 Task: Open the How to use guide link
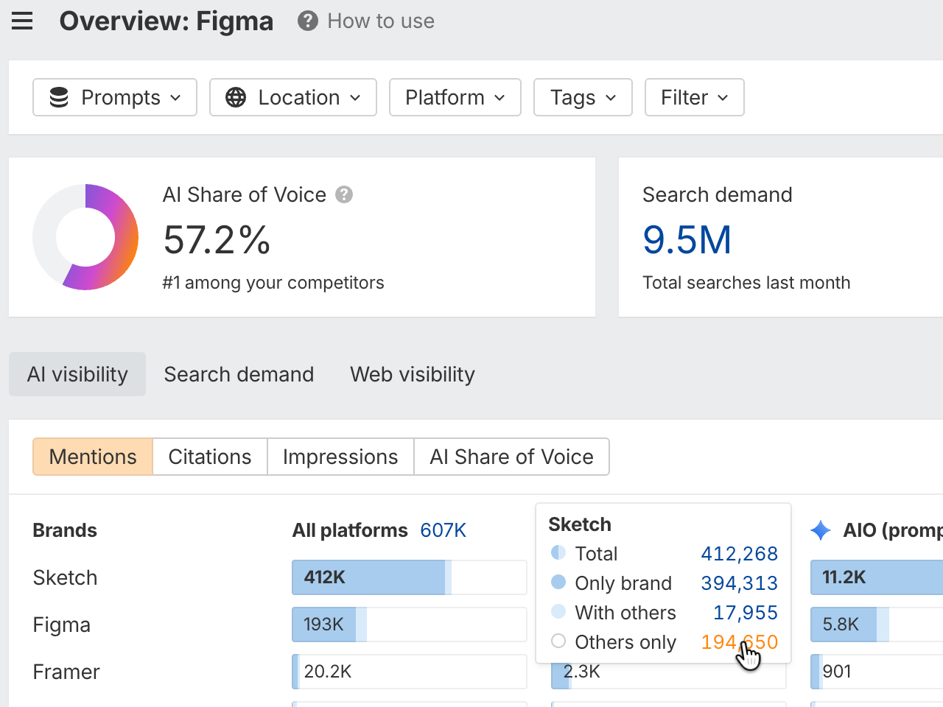381,21
